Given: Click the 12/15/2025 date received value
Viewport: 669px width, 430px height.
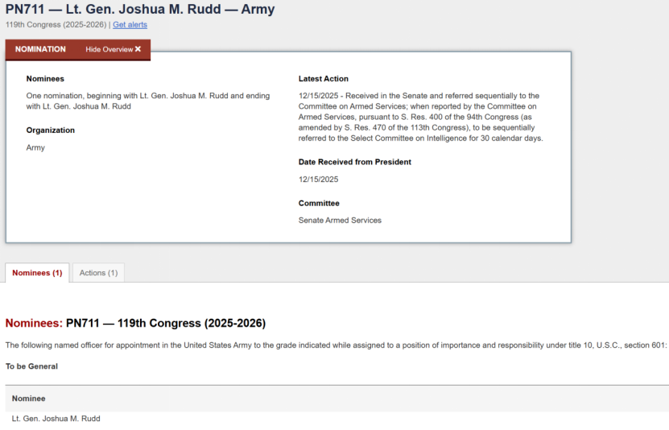Looking at the screenshot, I should tap(318, 180).
